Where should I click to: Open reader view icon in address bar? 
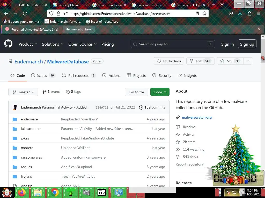coord(197,13)
